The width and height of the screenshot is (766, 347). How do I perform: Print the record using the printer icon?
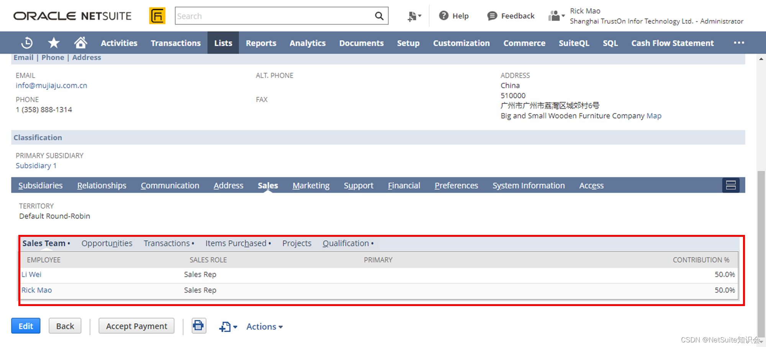(198, 326)
